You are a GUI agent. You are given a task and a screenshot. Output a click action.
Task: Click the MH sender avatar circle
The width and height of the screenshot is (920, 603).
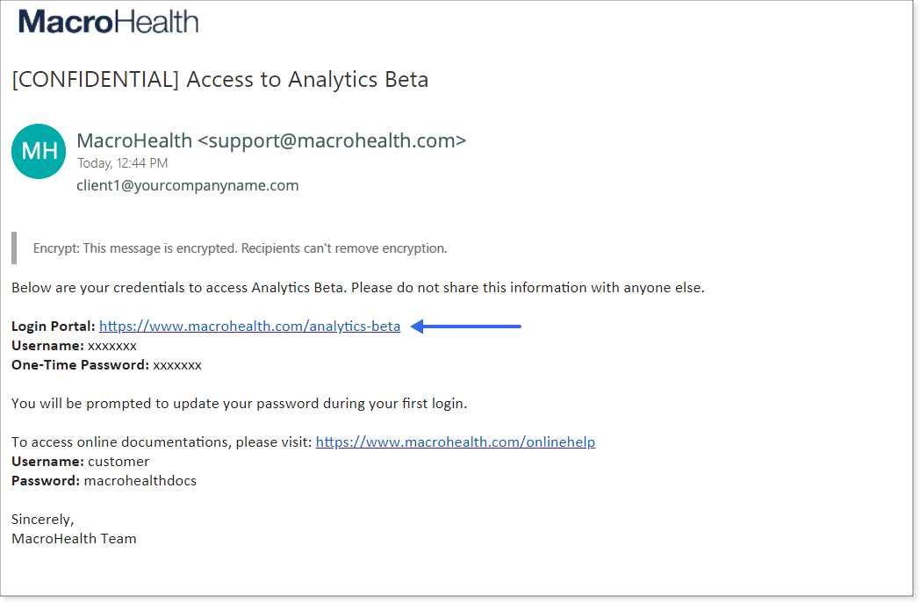coord(39,151)
